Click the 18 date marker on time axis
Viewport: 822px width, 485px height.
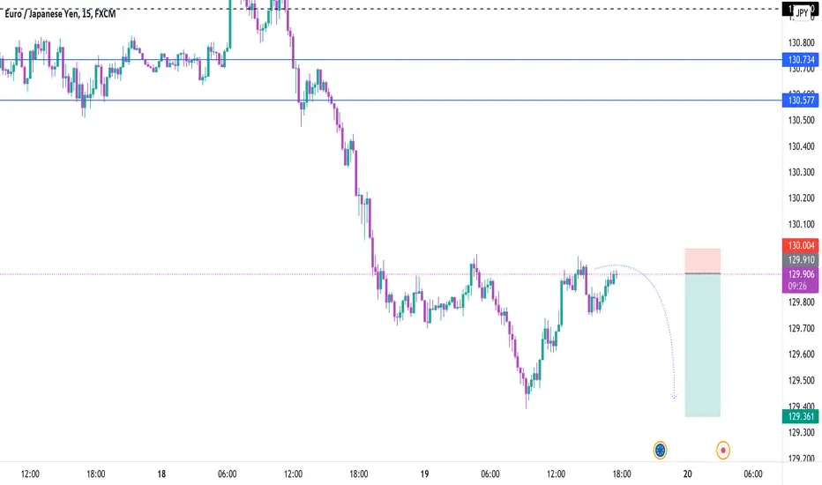[161, 474]
